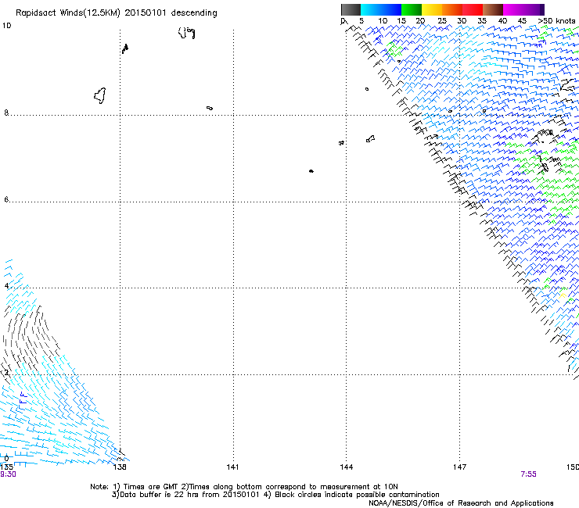Click the longitude label '141' on the bottom axis

point(232,467)
